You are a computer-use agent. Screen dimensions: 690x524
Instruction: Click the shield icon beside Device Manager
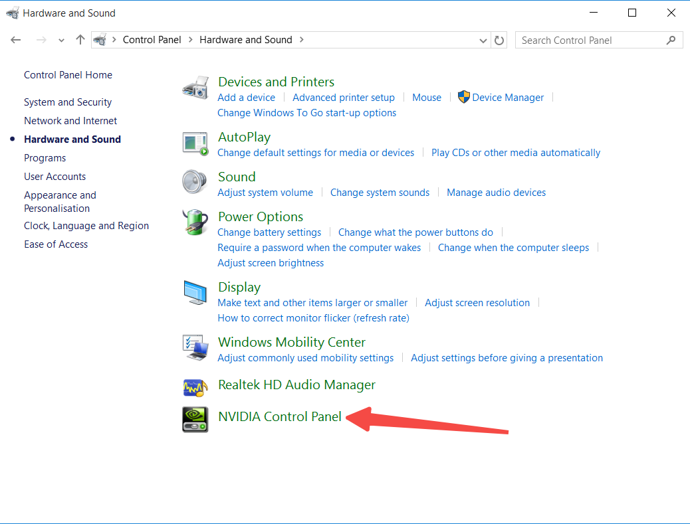pyautogui.click(x=463, y=97)
